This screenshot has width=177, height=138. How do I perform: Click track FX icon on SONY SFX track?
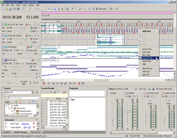[30, 36]
